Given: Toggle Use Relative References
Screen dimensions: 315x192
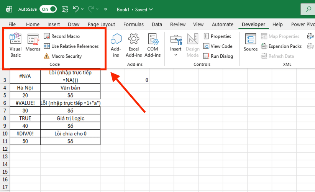Looking at the screenshot, I should 71,46.
